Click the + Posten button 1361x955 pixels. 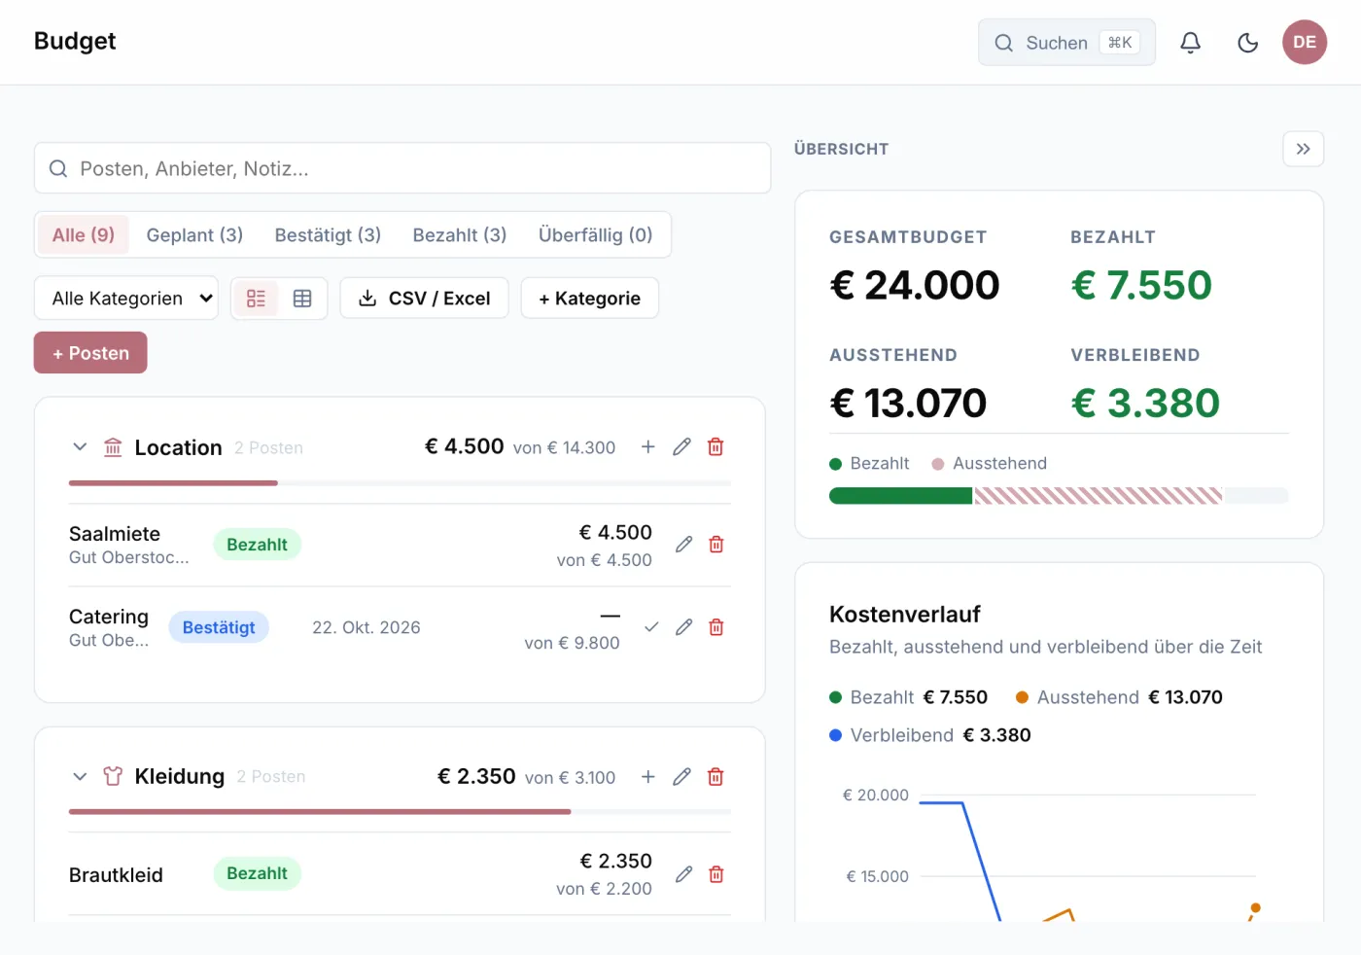tap(90, 352)
